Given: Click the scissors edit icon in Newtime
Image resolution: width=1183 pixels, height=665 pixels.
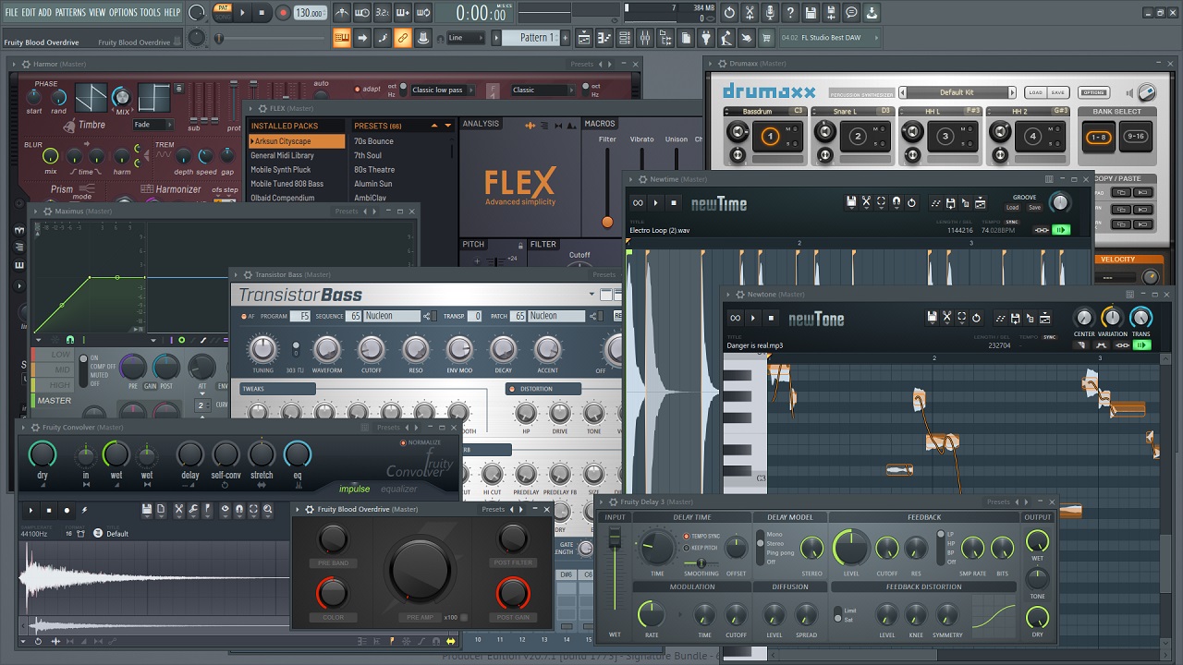Looking at the screenshot, I should tap(867, 203).
